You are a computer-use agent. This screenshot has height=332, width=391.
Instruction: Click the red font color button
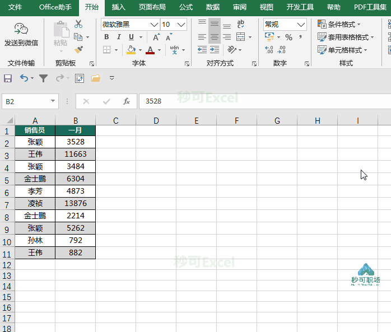pos(150,50)
